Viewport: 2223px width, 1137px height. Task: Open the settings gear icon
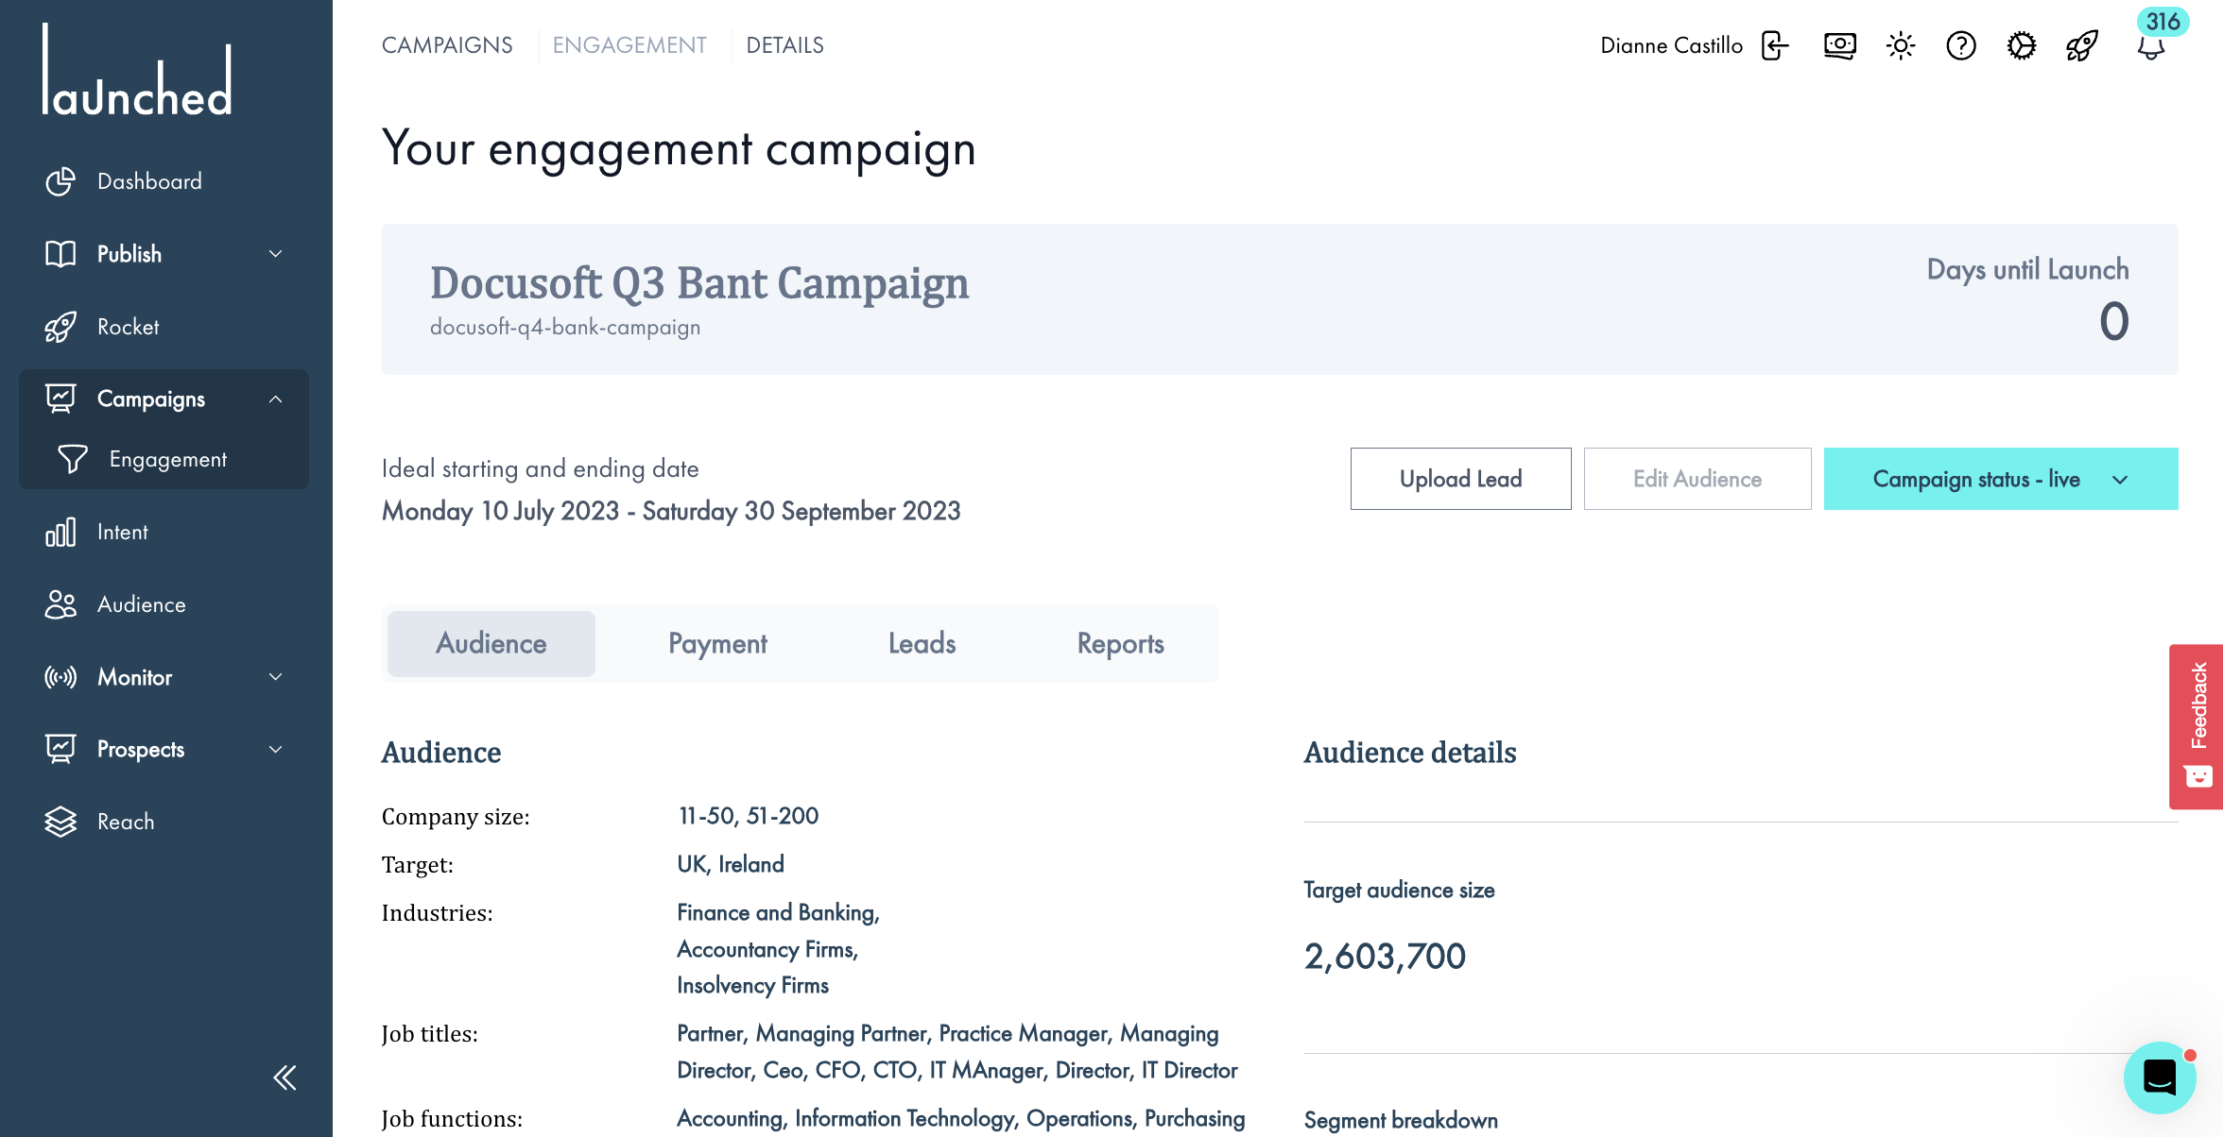(x=2022, y=45)
